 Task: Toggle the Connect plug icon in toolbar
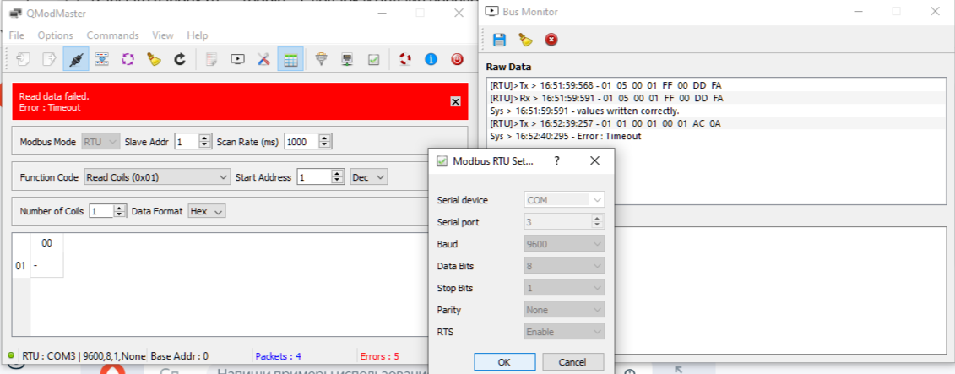click(x=75, y=60)
